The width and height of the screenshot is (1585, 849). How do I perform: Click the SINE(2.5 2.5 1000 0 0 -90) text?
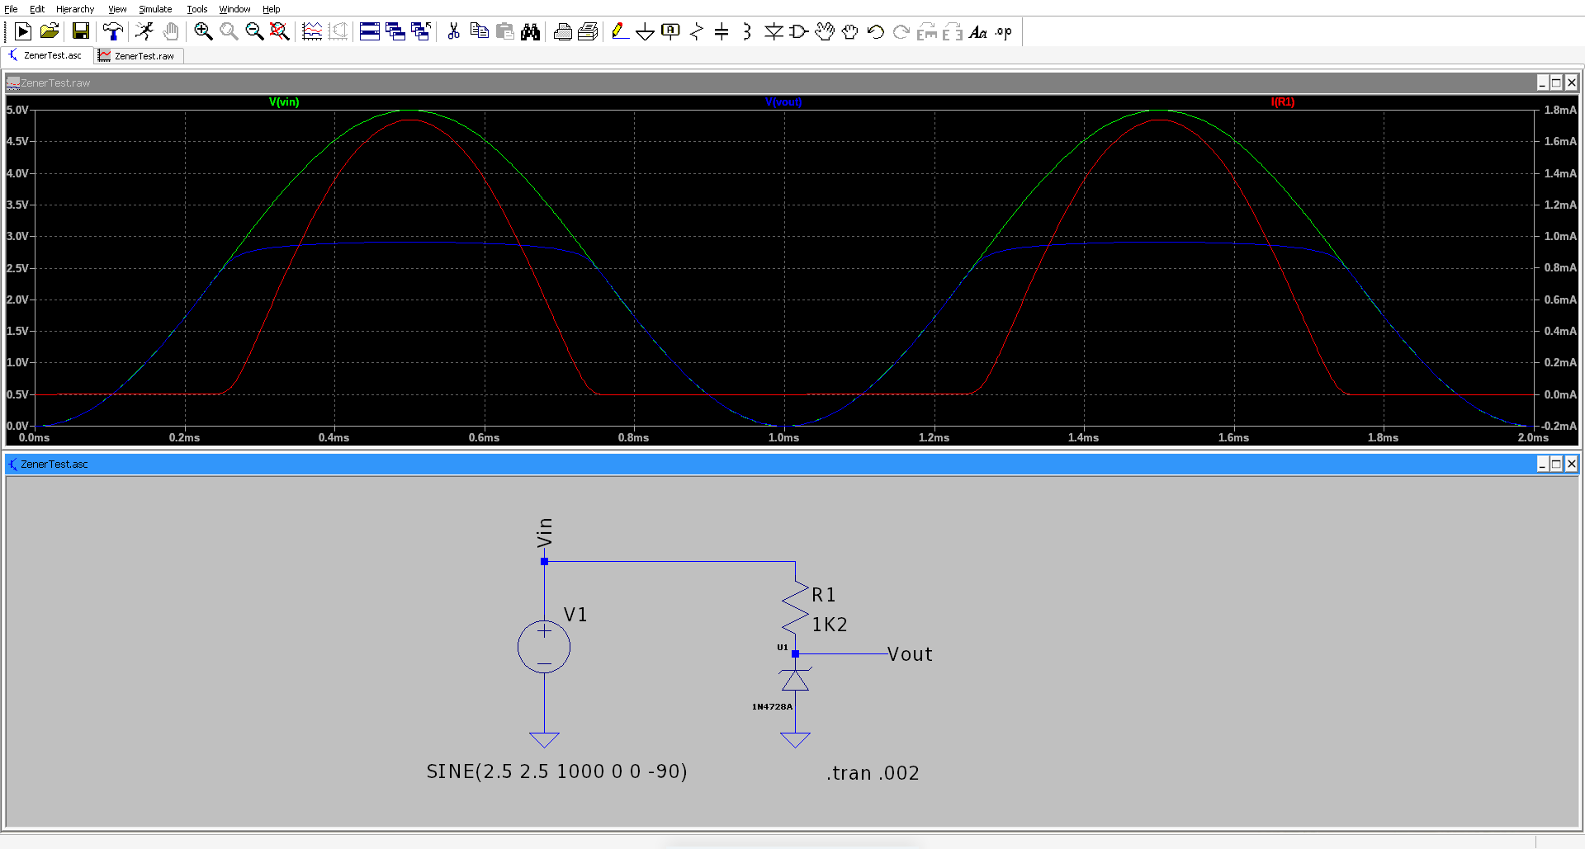click(557, 771)
